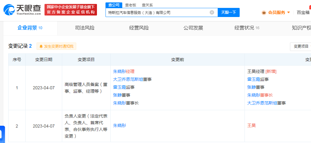Click the membership crown icon
311x143 pixels.
tap(264, 13)
